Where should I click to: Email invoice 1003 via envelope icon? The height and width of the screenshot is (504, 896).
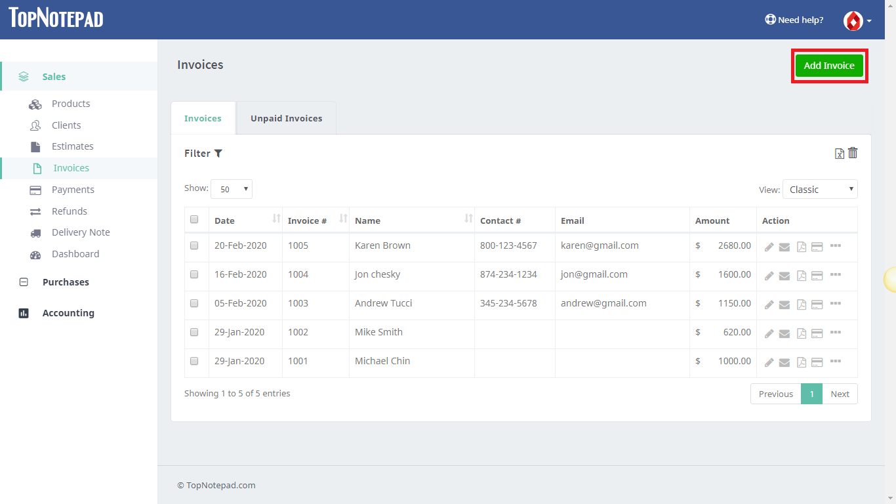tap(784, 305)
